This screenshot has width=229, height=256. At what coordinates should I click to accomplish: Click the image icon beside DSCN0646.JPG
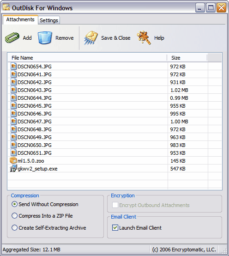tap(13, 113)
